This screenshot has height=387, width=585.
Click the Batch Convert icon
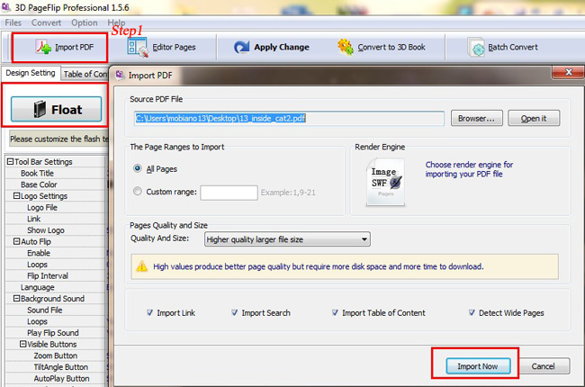pyautogui.click(x=476, y=47)
